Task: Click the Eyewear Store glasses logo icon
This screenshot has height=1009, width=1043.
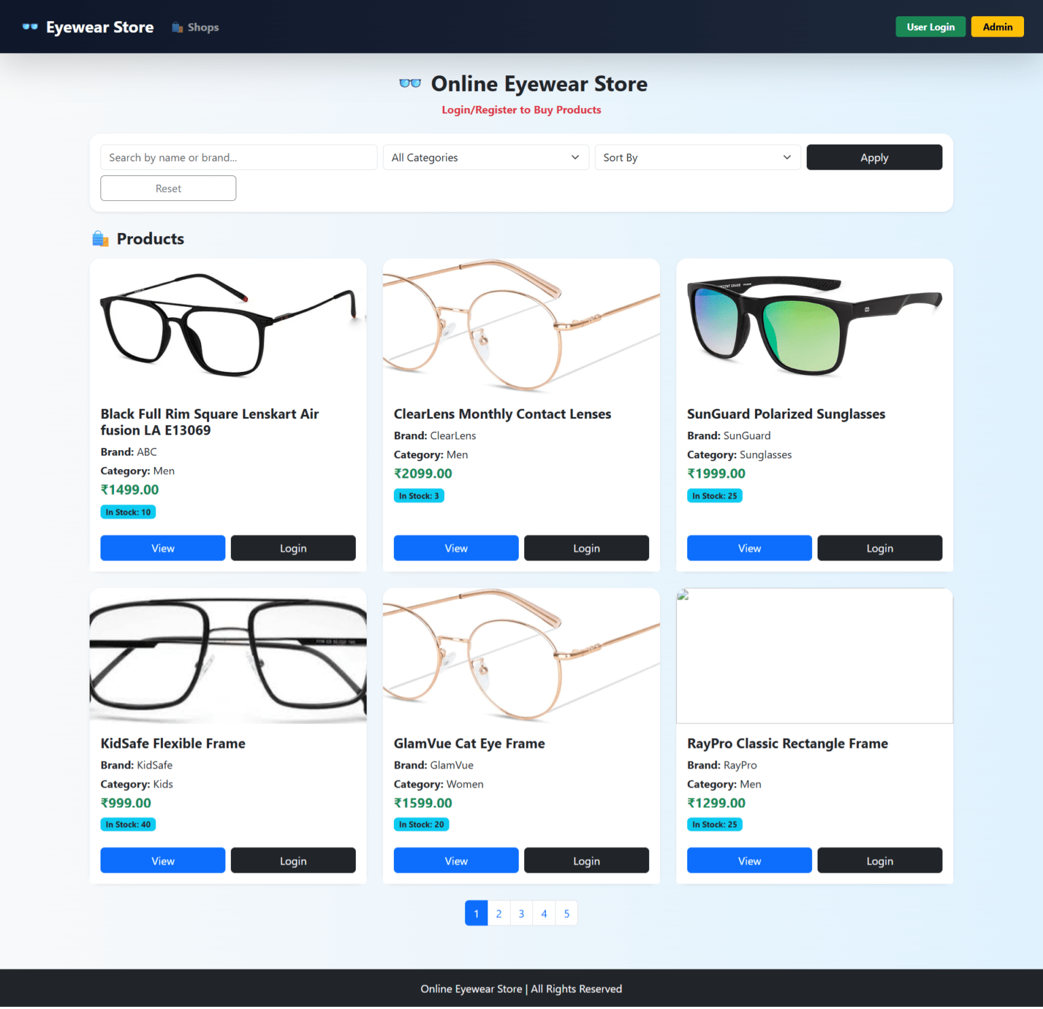Action: coord(30,26)
